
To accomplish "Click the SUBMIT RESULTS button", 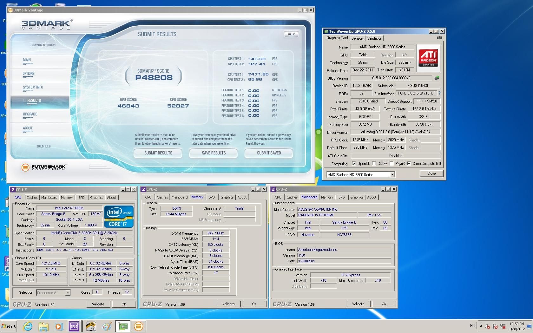I will coord(158,153).
